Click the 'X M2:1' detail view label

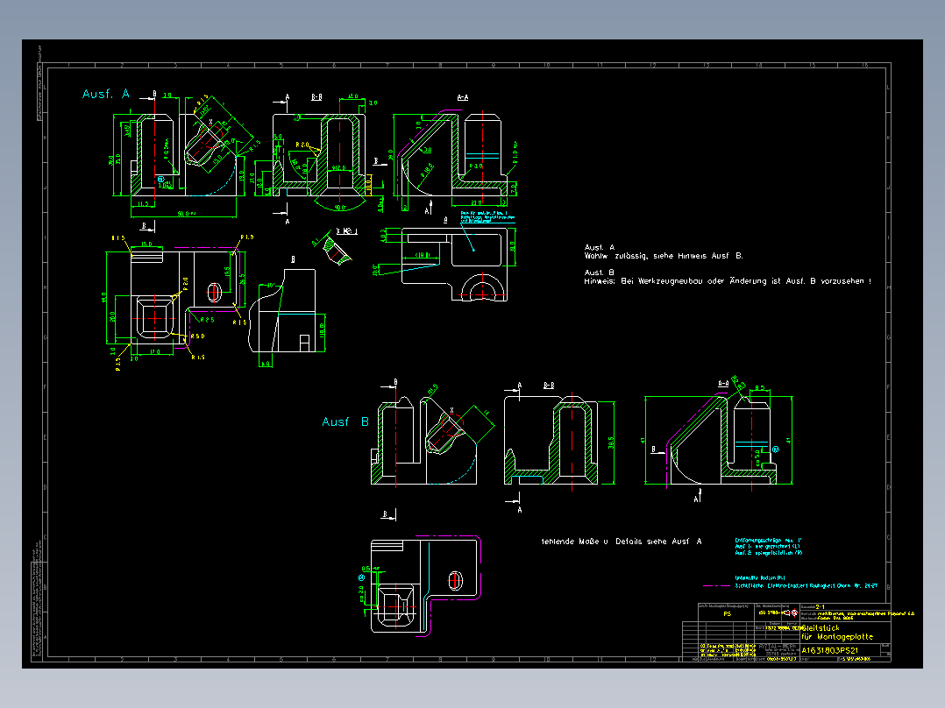[346, 231]
